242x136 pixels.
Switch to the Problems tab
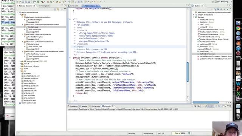(73, 106)
